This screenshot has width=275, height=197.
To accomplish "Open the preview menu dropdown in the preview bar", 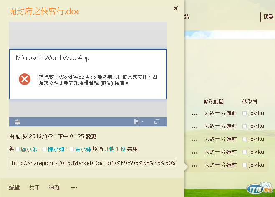I will [139, 121].
